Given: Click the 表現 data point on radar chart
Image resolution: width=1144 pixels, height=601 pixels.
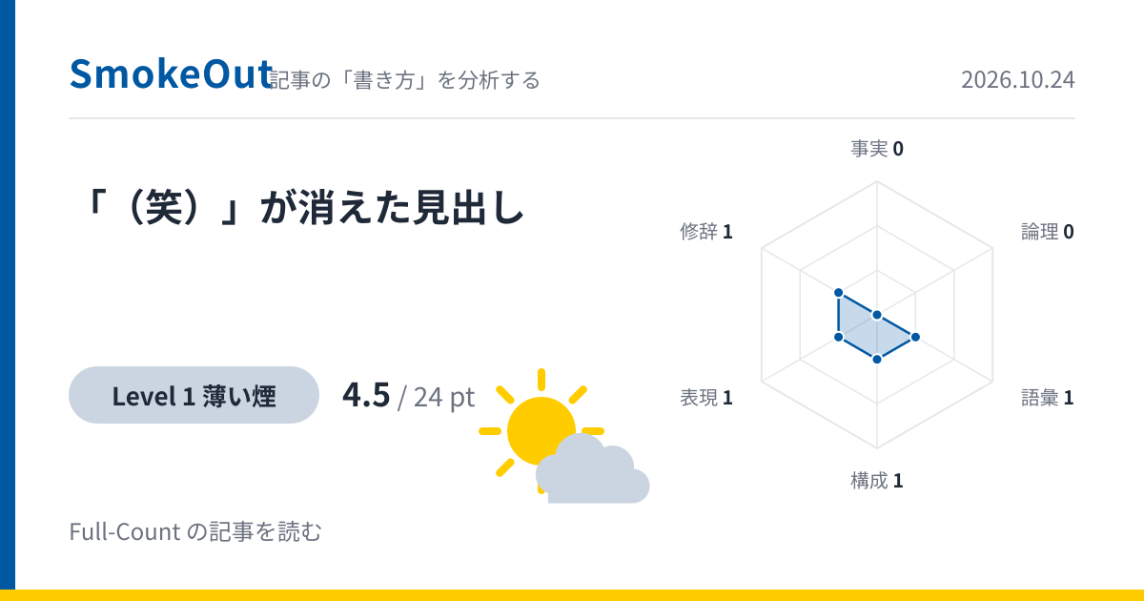Looking at the screenshot, I should pyautogui.click(x=838, y=337).
